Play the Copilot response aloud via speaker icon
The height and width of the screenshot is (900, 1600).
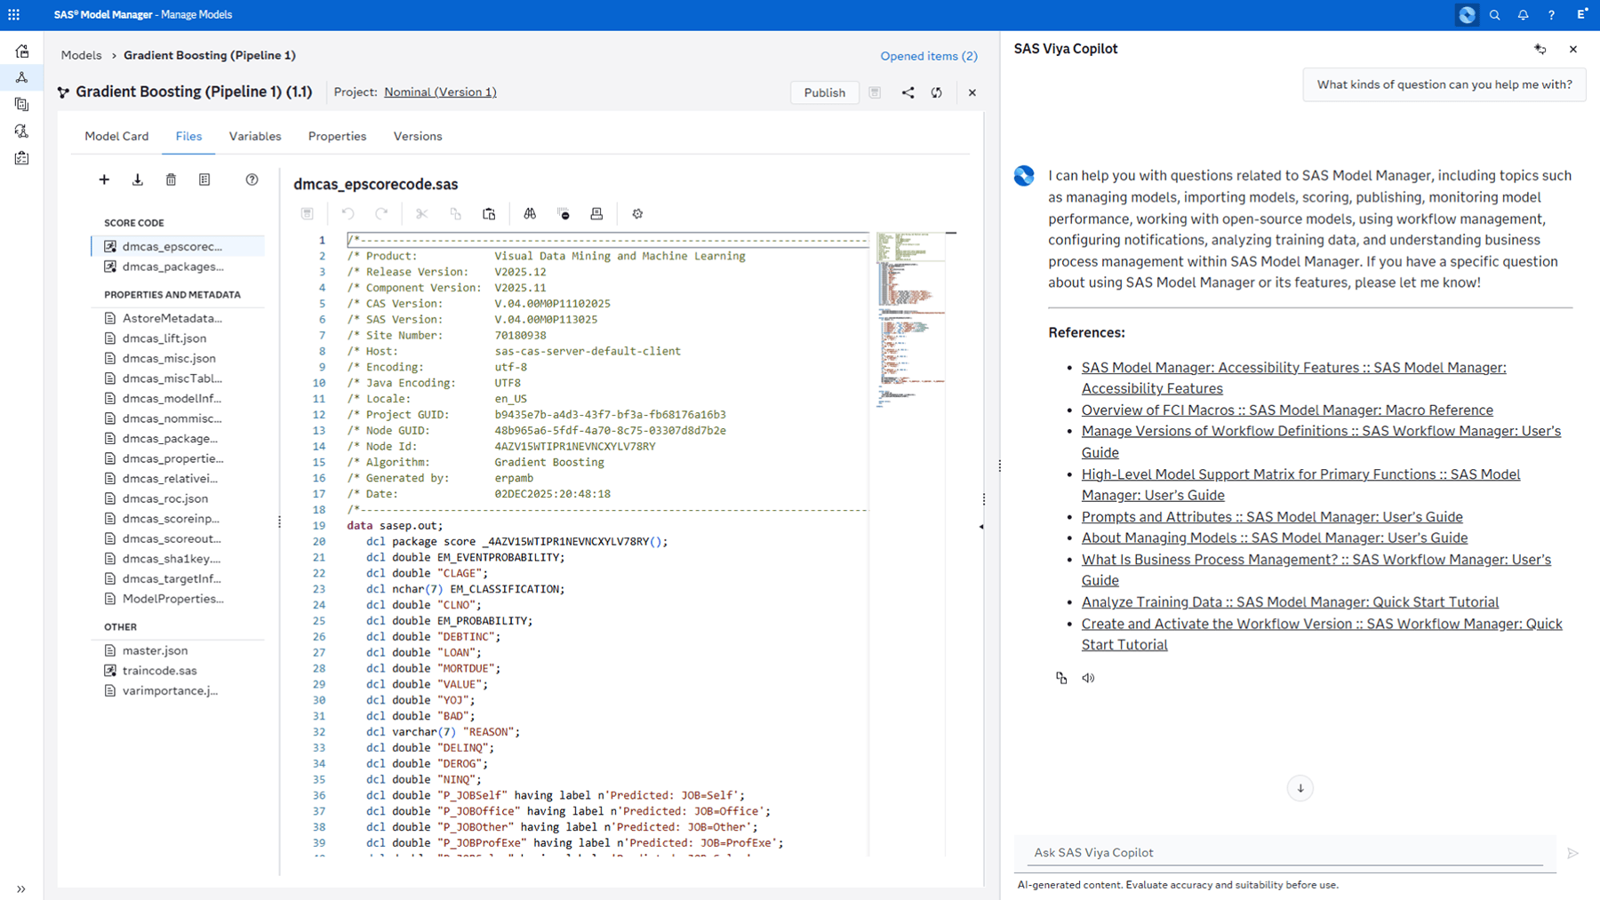point(1087,677)
